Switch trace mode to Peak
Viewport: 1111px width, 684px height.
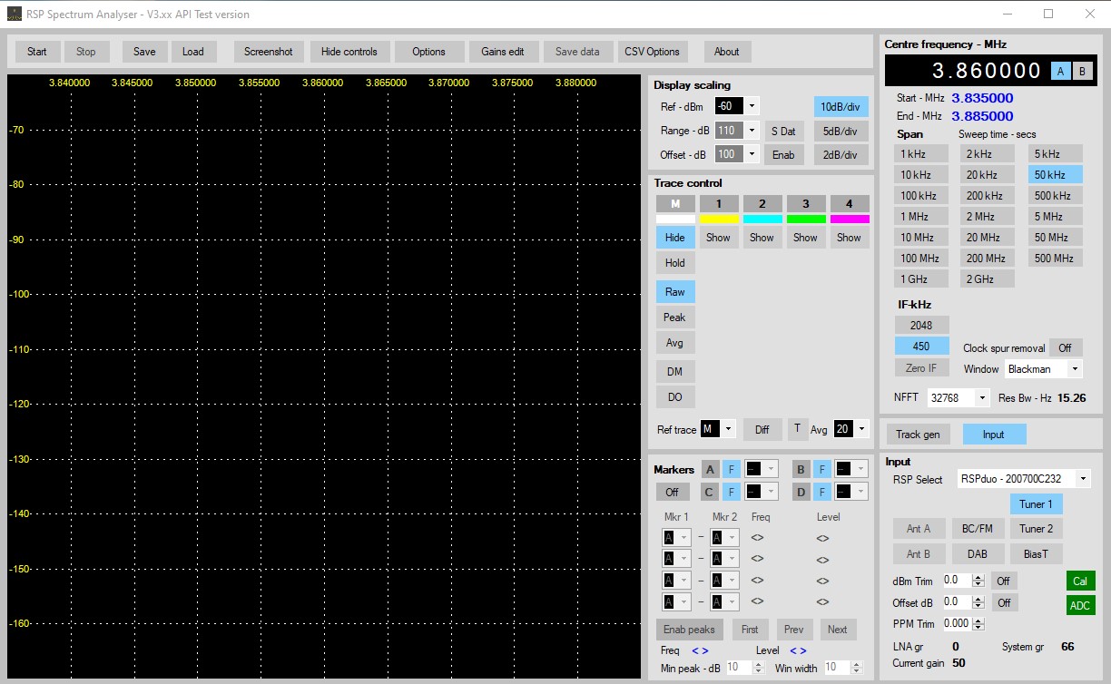coord(674,317)
